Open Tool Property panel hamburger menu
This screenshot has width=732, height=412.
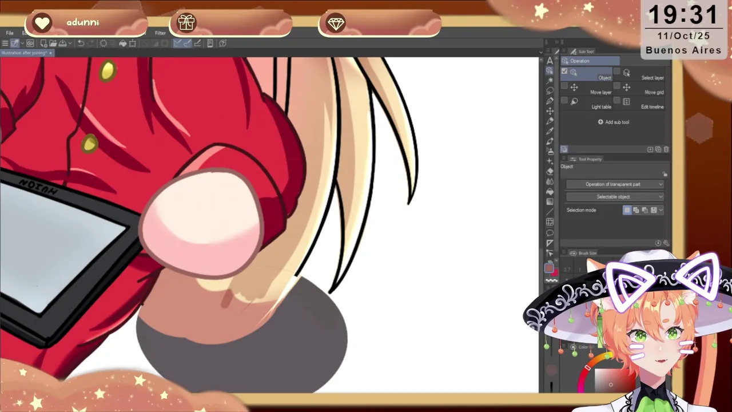click(x=564, y=159)
